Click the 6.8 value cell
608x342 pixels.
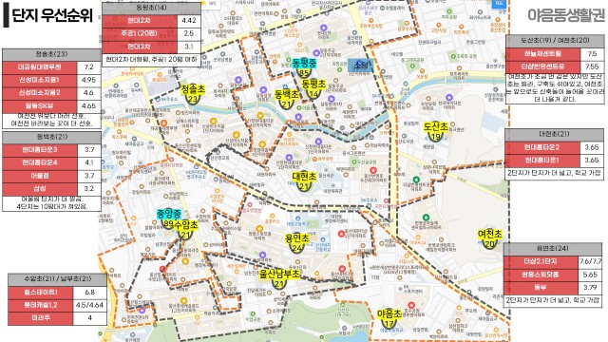(89, 293)
